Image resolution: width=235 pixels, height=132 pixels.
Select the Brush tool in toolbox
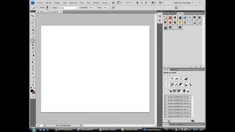(33, 41)
